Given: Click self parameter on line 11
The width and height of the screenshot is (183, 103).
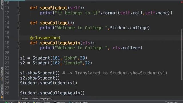Looking at the screenshot, I should 75,8.
